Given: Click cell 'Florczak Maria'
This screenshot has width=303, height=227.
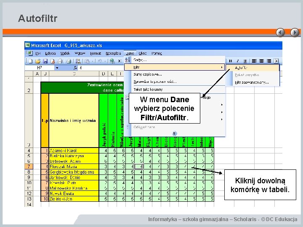Looking at the screenshot, I should point(74,166).
